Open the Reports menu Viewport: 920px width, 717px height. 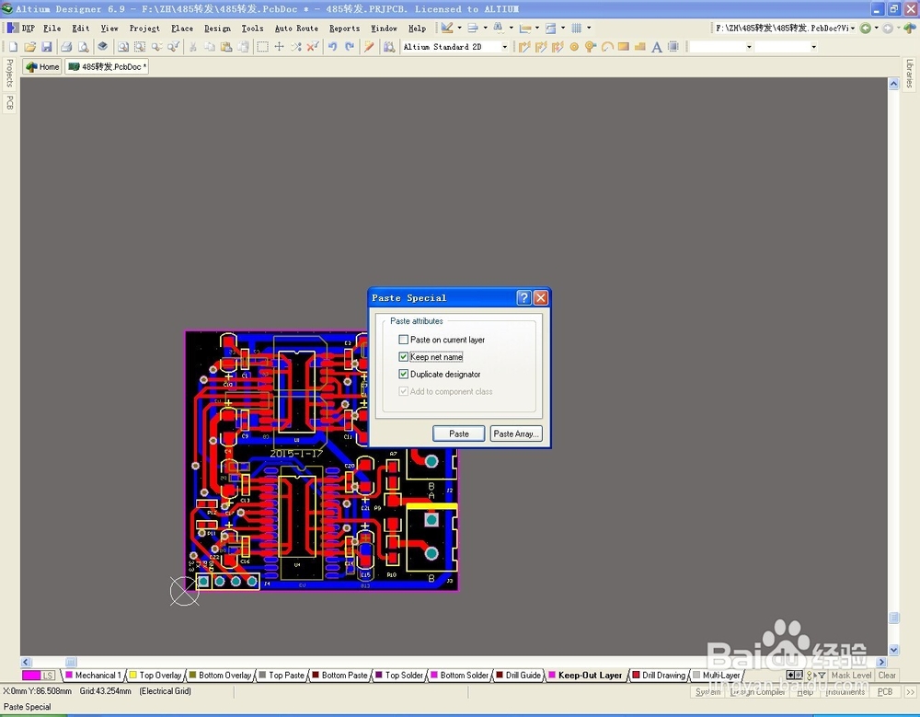coord(344,29)
